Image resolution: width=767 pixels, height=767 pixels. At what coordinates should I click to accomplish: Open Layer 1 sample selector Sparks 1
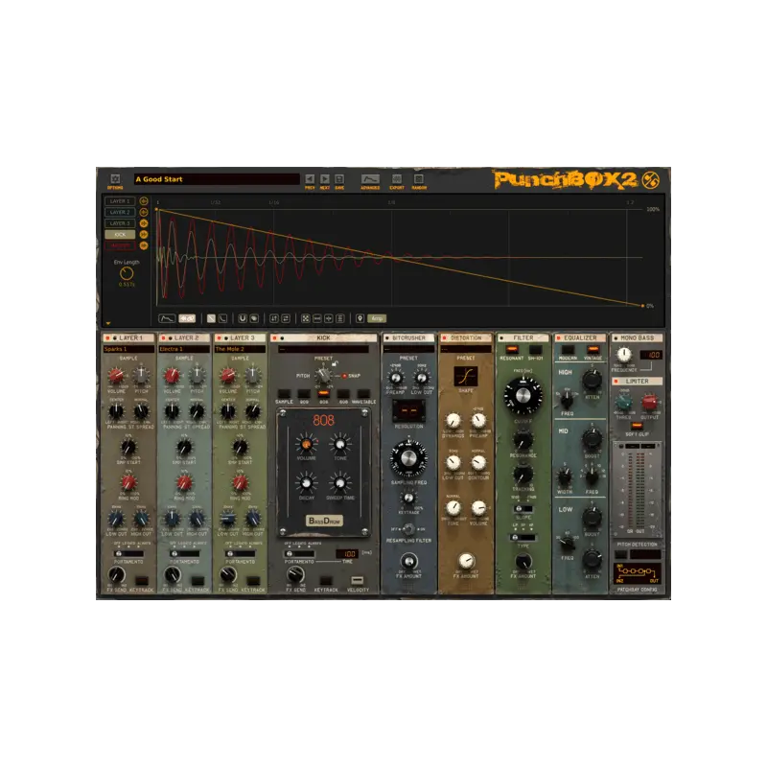[128, 349]
